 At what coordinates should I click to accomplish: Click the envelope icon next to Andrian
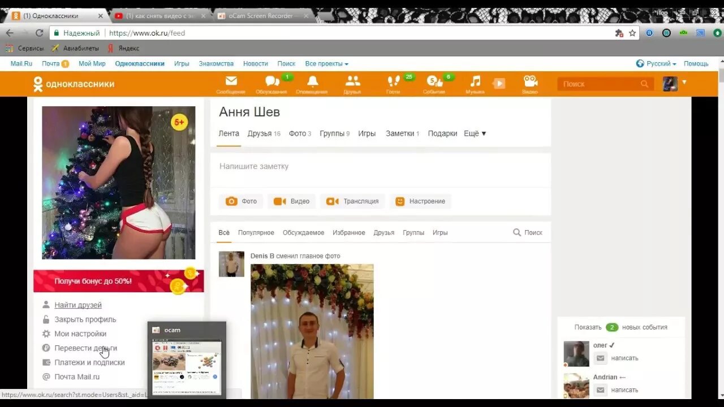point(601,389)
